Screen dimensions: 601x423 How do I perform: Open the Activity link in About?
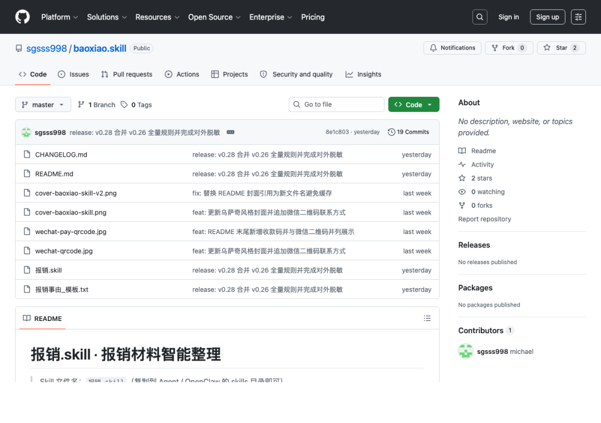click(x=482, y=164)
